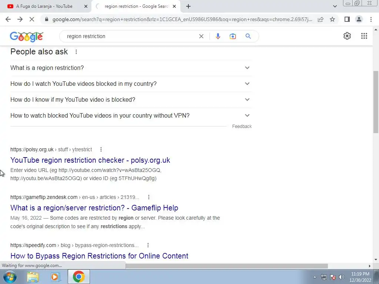Click the https://polsy.org.uk breadcrumb
The height and width of the screenshot is (284, 379).
click(32, 149)
